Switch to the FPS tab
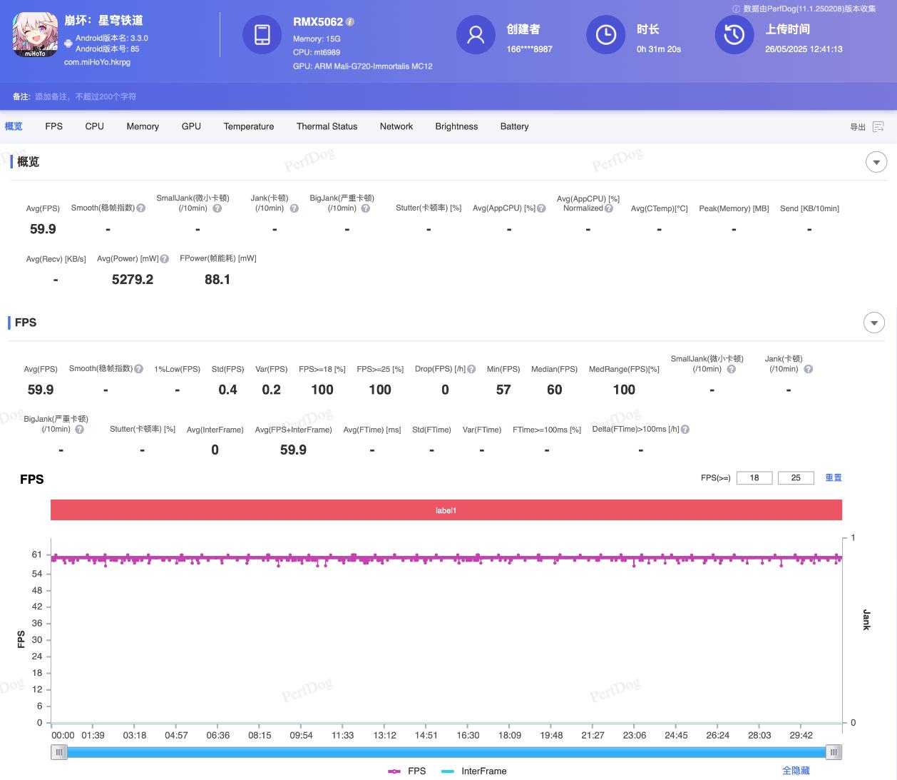This screenshot has width=897, height=780. (x=53, y=126)
